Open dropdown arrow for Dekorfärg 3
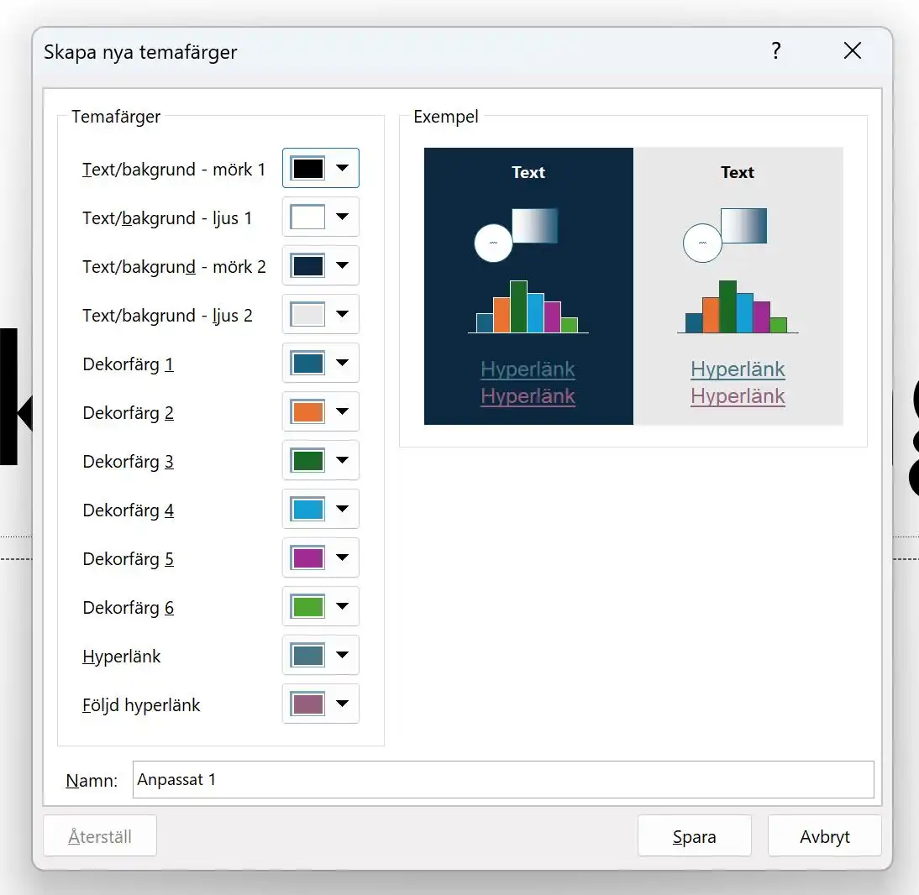 pyautogui.click(x=342, y=460)
